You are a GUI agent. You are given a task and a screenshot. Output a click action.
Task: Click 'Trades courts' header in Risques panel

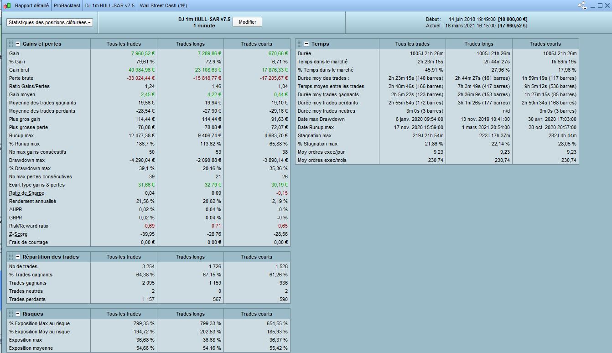click(257, 314)
